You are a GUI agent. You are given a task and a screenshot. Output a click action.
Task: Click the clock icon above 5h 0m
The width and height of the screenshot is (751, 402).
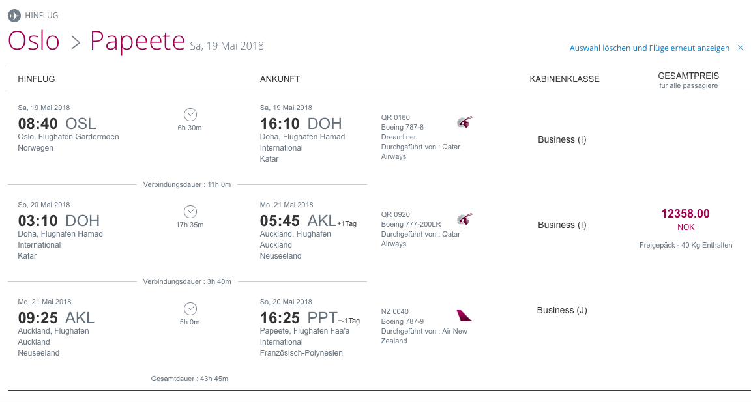(x=190, y=309)
